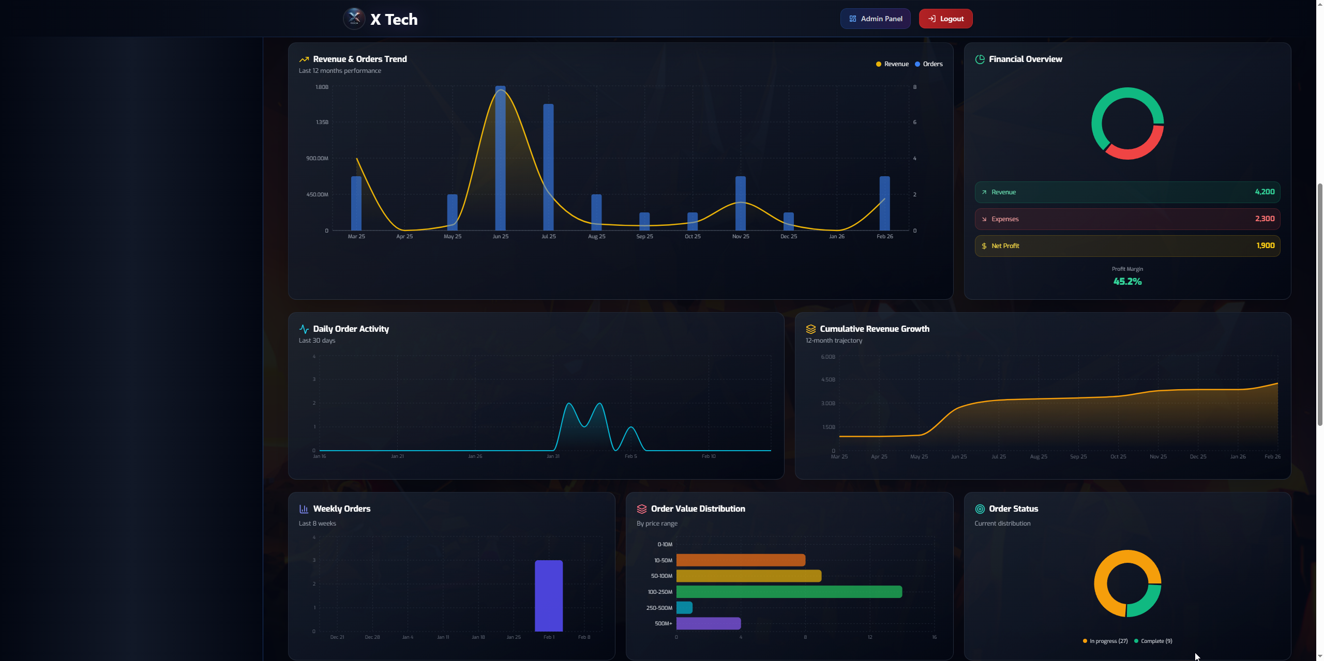
Task: Click the Current distribution subtitle
Action: (1002, 524)
